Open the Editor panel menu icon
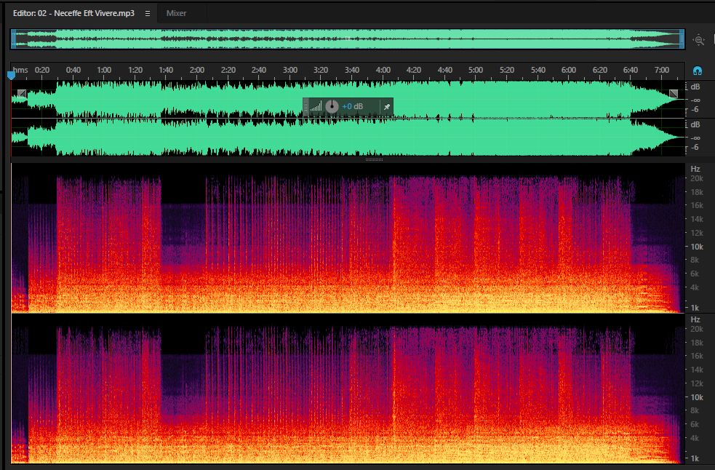715x470 pixels. pos(147,14)
